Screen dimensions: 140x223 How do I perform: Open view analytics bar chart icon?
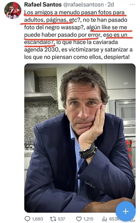point(105,219)
